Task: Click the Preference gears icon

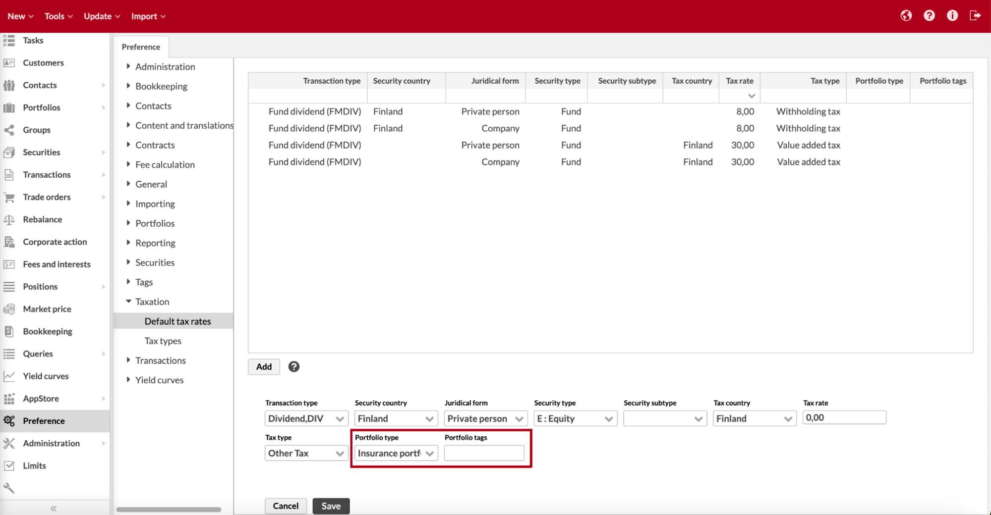Action: point(9,421)
